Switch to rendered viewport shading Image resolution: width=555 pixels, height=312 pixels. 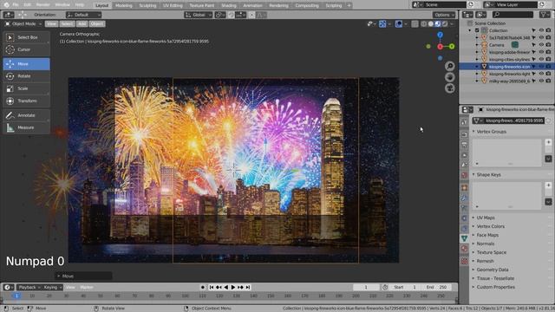point(445,24)
